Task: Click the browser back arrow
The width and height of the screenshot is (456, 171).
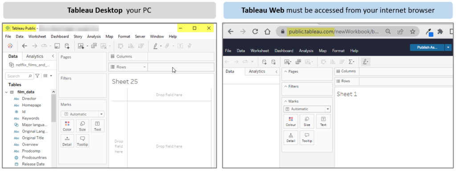Action: 231,32
